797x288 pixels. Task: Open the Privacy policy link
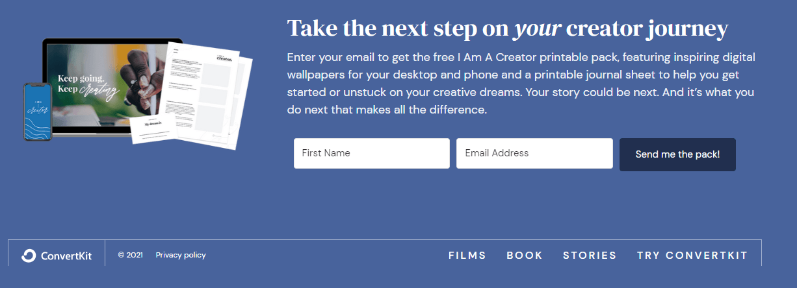tap(181, 255)
